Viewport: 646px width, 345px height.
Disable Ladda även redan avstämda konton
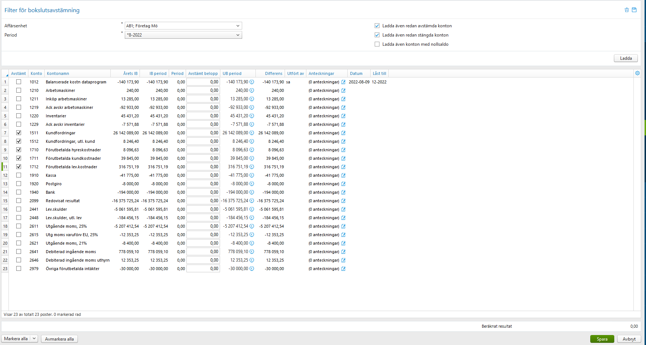click(377, 26)
